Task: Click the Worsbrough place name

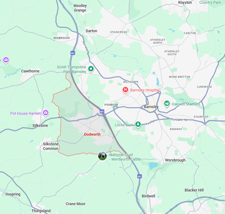Action: pos(175,160)
